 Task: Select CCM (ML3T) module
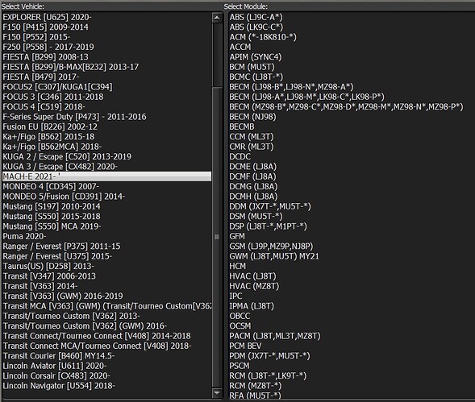[x=252, y=137]
